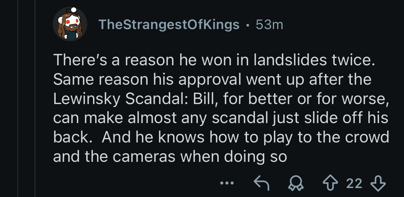Open TheStrangestOfKings user profile
The image size is (404, 197).
click(168, 24)
